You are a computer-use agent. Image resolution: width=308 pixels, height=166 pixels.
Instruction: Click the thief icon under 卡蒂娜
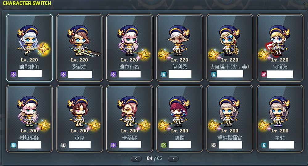[113, 145]
